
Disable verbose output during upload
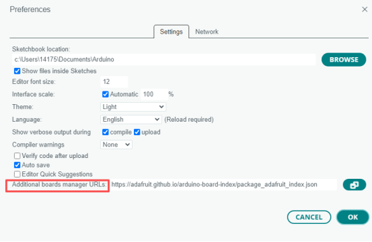tap(137, 132)
